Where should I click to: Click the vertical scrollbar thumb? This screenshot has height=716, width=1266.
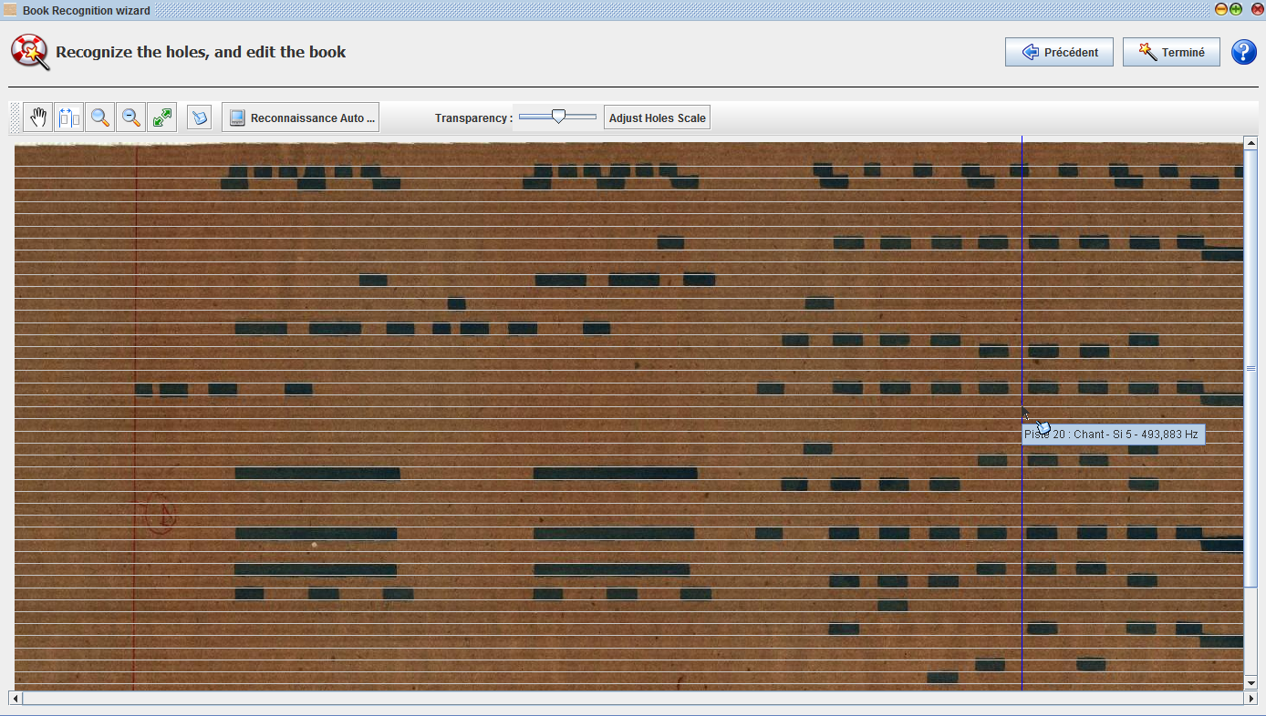coord(1250,368)
